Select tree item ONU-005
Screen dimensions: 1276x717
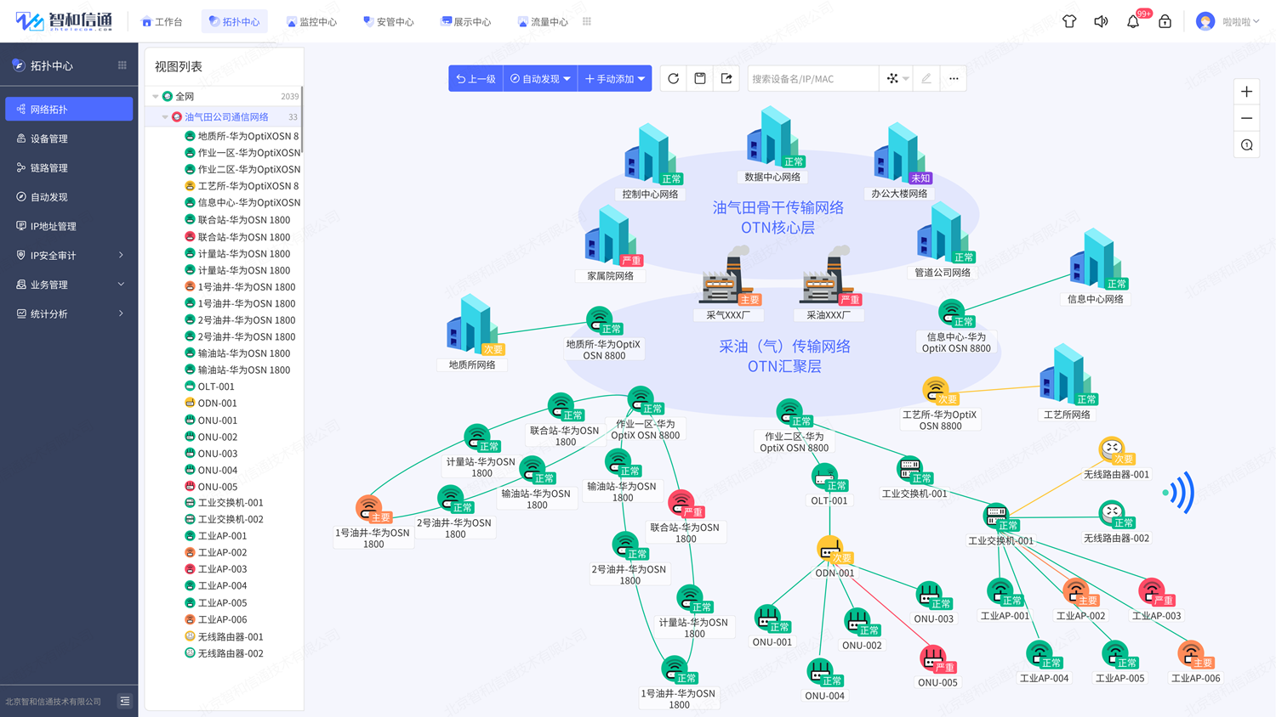(x=210, y=487)
